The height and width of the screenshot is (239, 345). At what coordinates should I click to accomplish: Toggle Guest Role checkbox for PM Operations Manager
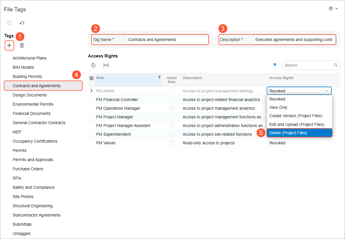(171, 108)
